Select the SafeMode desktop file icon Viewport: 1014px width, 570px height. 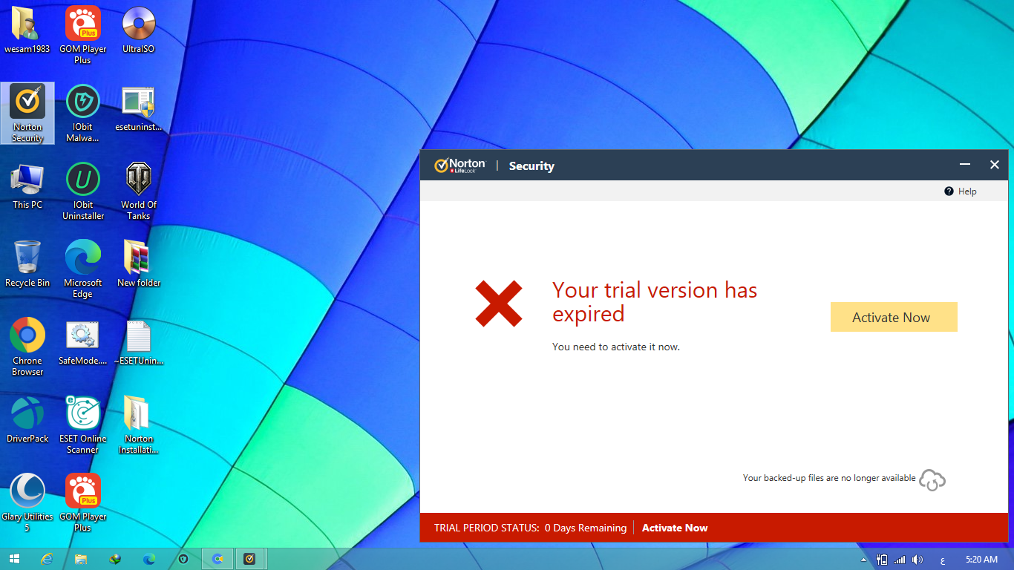coord(82,341)
